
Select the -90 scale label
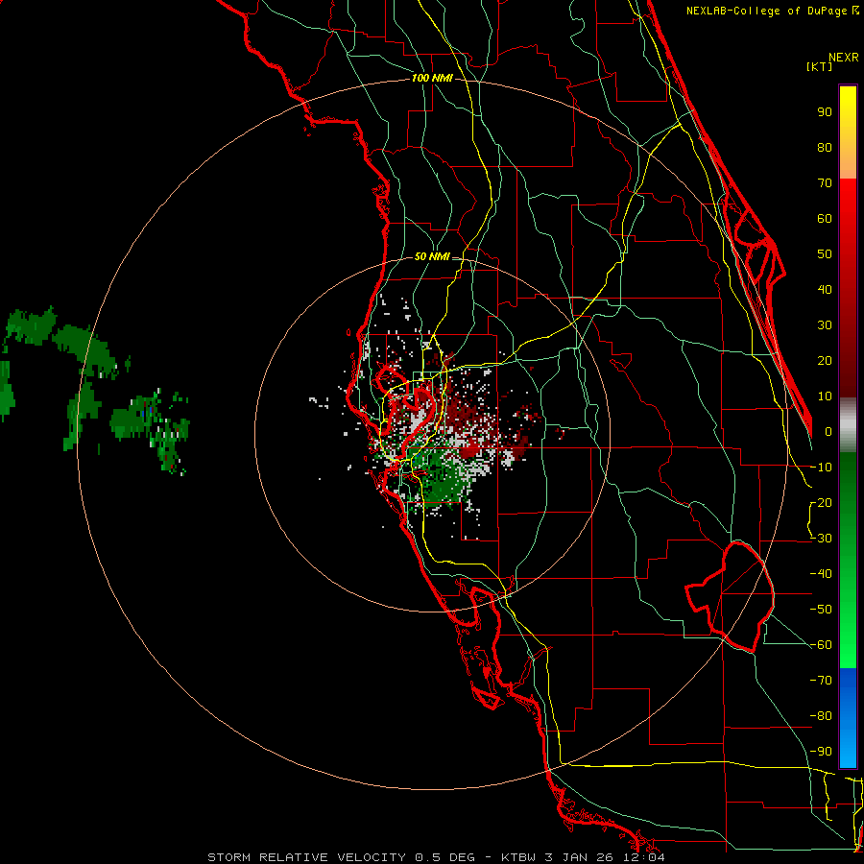tap(821, 752)
